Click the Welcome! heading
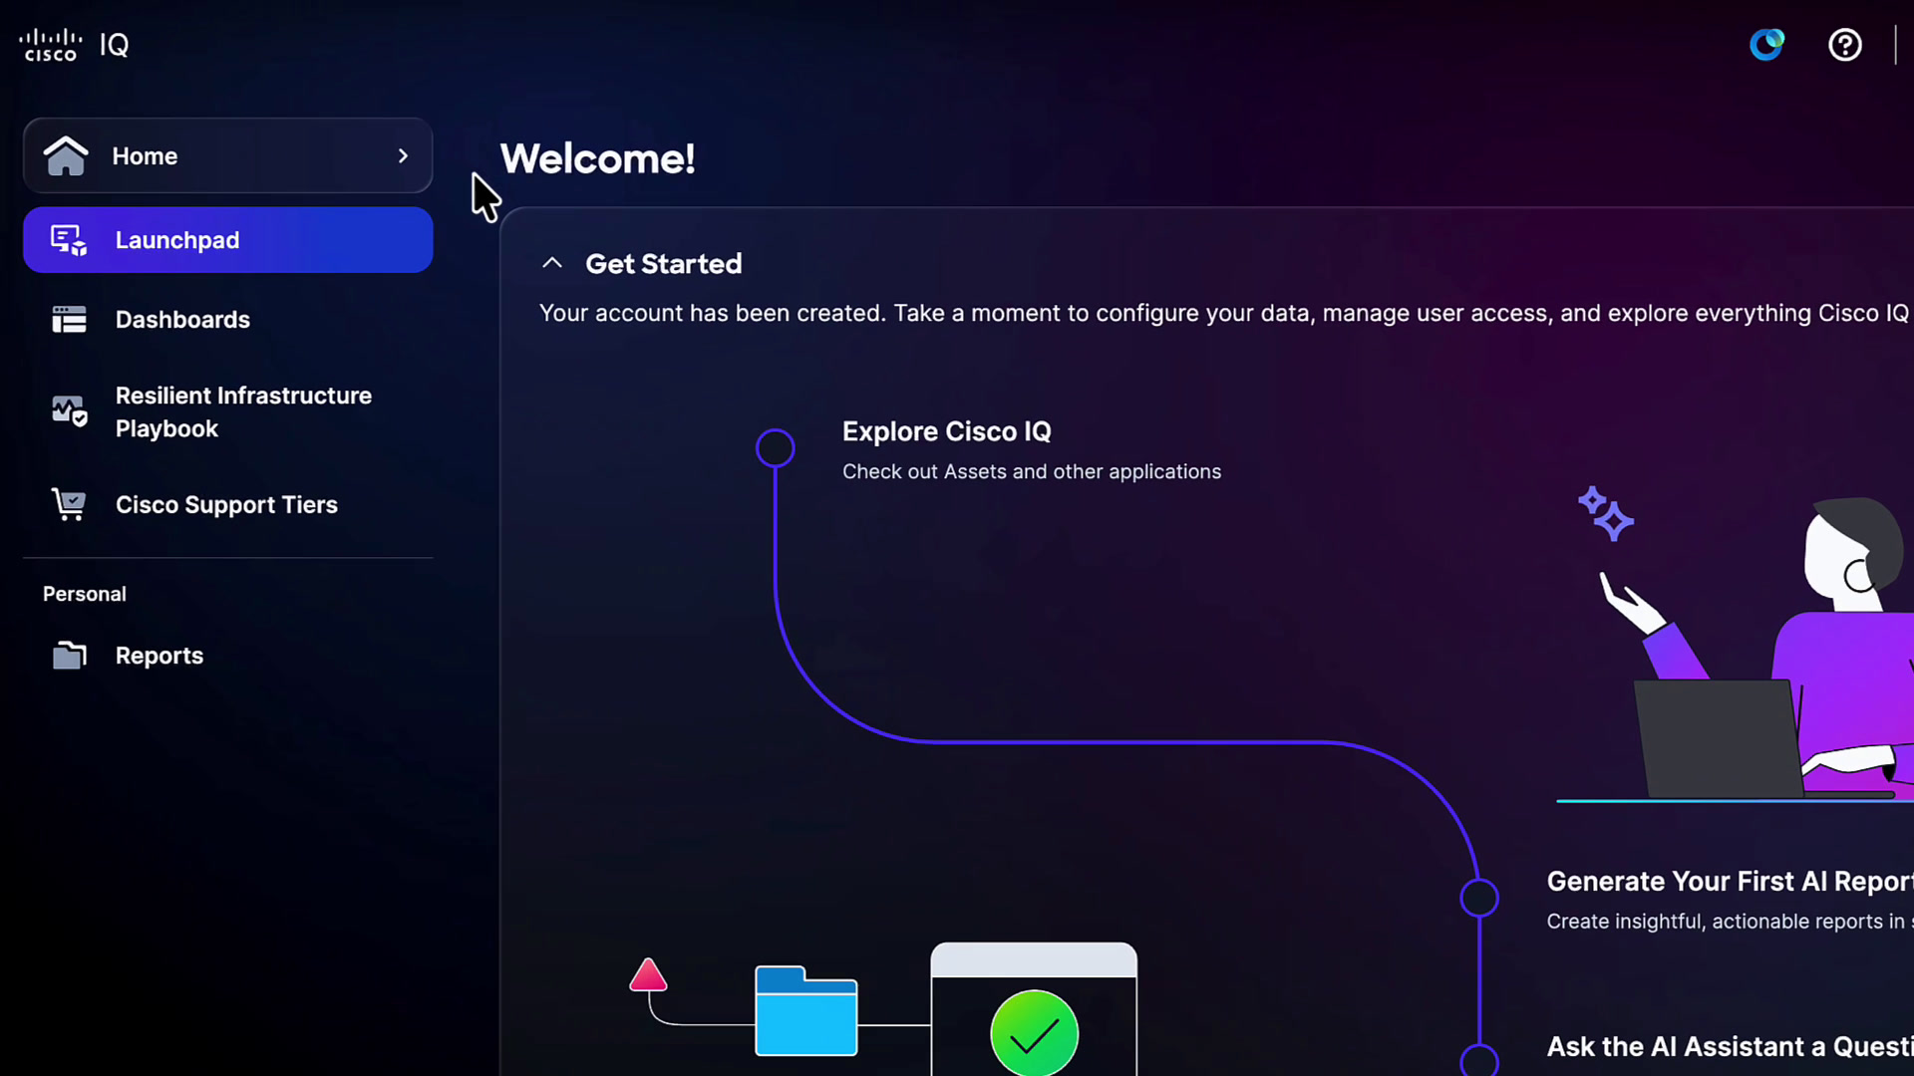The width and height of the screenshot is (1914, 1076). 597,159
